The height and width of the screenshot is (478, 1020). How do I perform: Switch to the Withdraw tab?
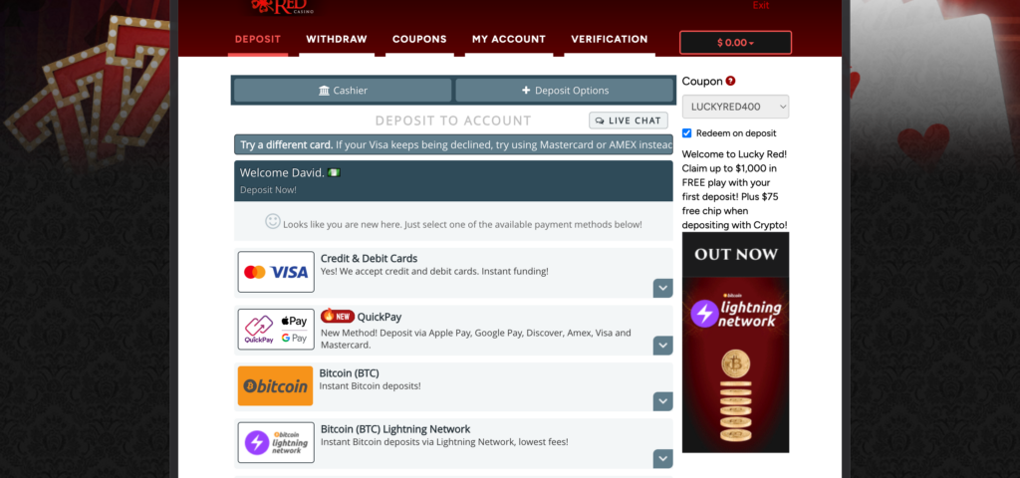point(337,39)
